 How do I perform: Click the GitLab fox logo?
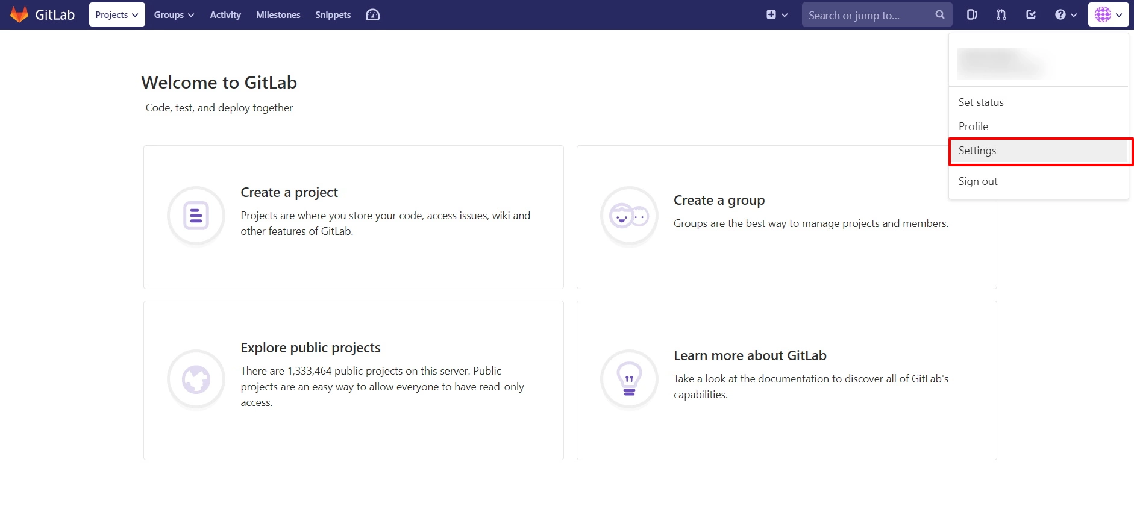click(x=19, y=14)
